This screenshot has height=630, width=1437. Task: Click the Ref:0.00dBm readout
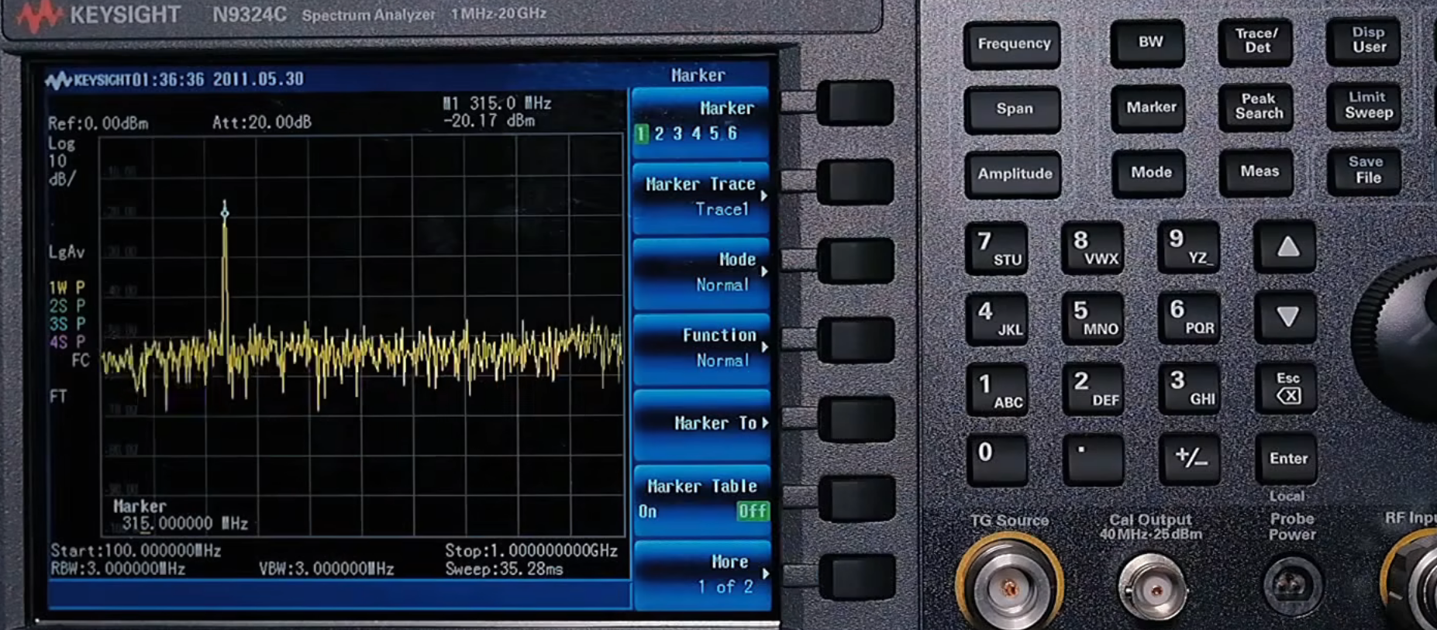click(98, 123)
